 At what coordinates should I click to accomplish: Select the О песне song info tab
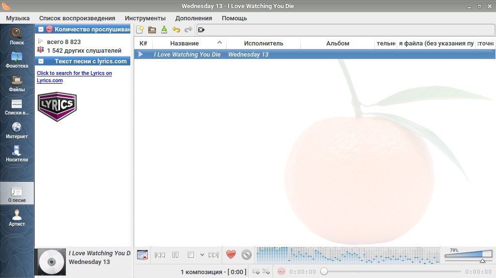(17, 193)
